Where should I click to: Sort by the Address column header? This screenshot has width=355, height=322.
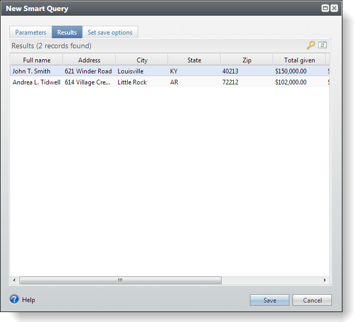[89, 60]
